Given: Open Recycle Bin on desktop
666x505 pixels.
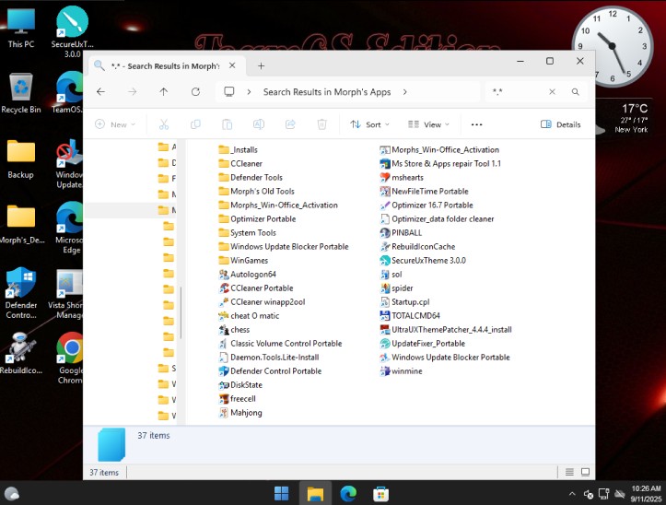Looking at the screenshot, I should [x=21, y=93].
